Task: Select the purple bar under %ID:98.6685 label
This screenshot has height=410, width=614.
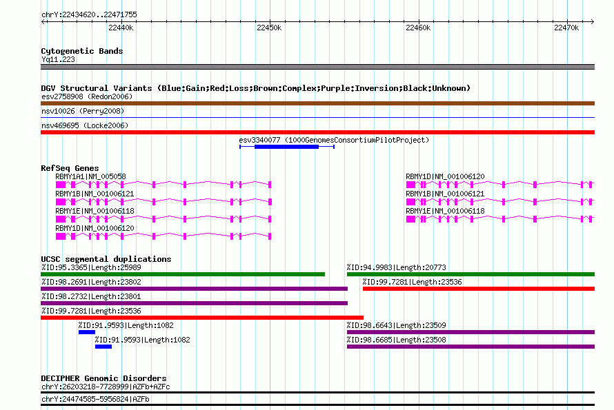Action: (x=471, y=347)
